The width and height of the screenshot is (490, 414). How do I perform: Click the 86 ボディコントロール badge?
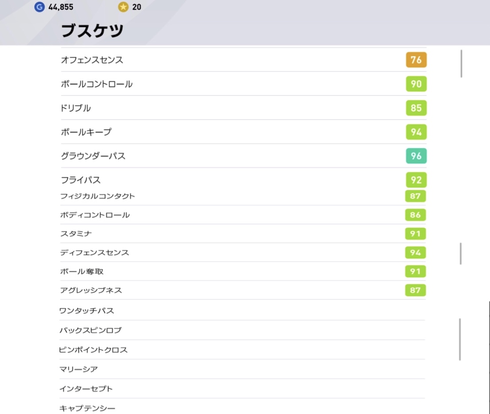415,215
